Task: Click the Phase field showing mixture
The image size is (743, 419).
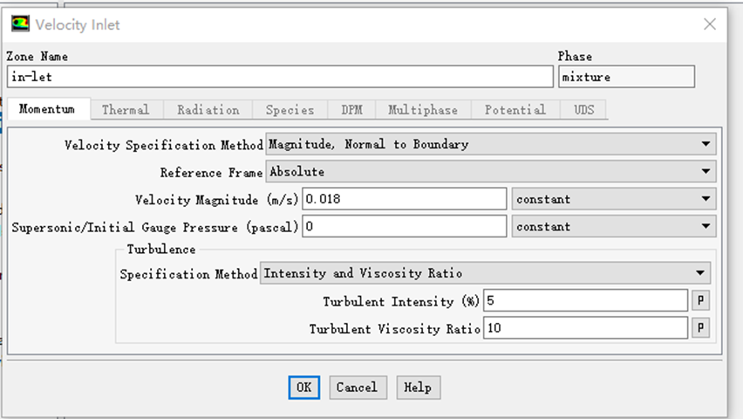Action: pyautogui.click(x=626, y=77)
